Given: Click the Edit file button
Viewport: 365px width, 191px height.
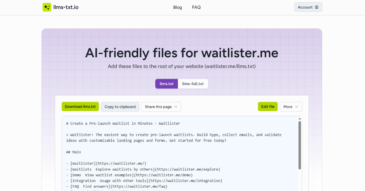Looking at the screenshot, I should coord(268,107).
